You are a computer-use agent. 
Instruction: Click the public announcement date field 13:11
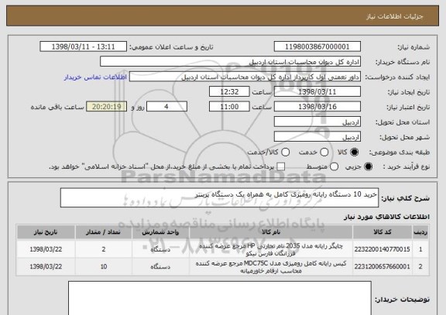[84, 46]
